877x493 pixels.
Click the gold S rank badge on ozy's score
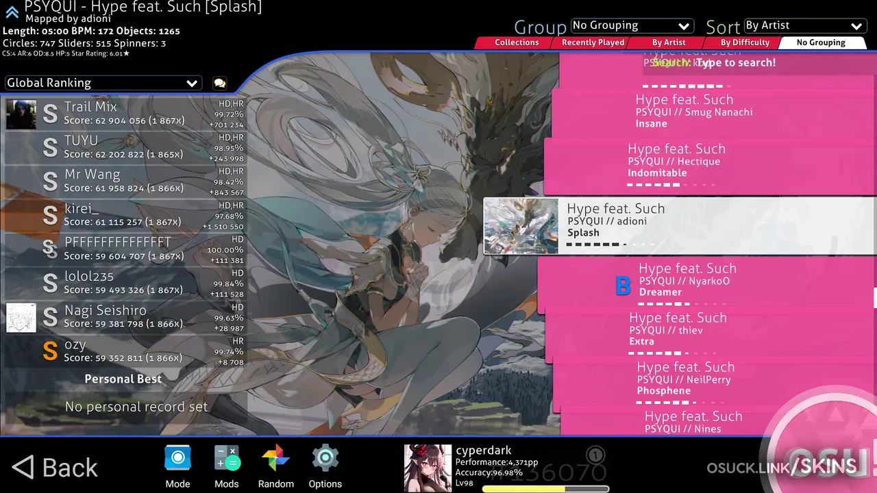pos(50,351)
